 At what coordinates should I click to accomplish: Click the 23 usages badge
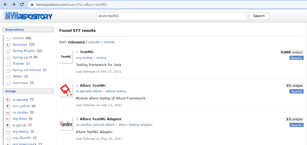294,85
